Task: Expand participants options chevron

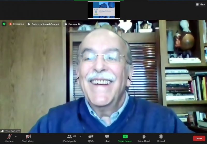Action: pos(80,136)
